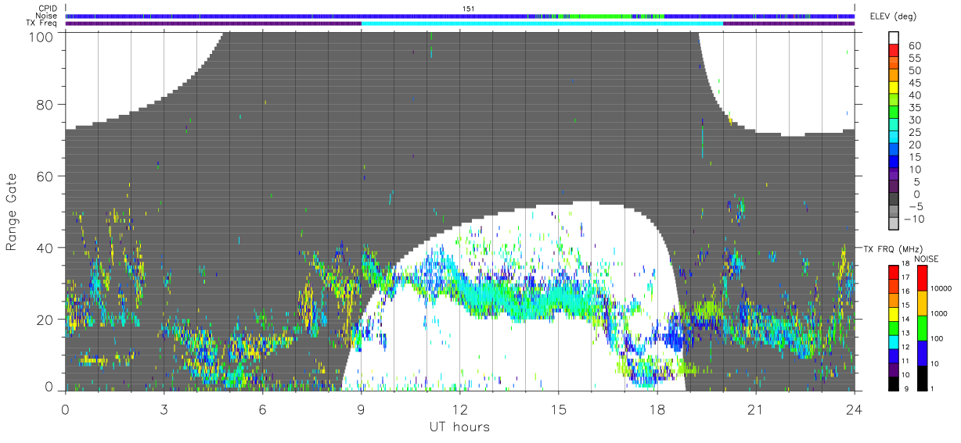Click the 60 tick on the Range Gate axis
The height and width of the screenshot is (443, 961).
(45, 176)
